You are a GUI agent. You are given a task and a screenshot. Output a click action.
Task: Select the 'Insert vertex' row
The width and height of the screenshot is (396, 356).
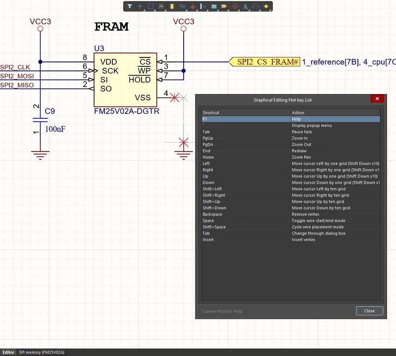point(291,239)
